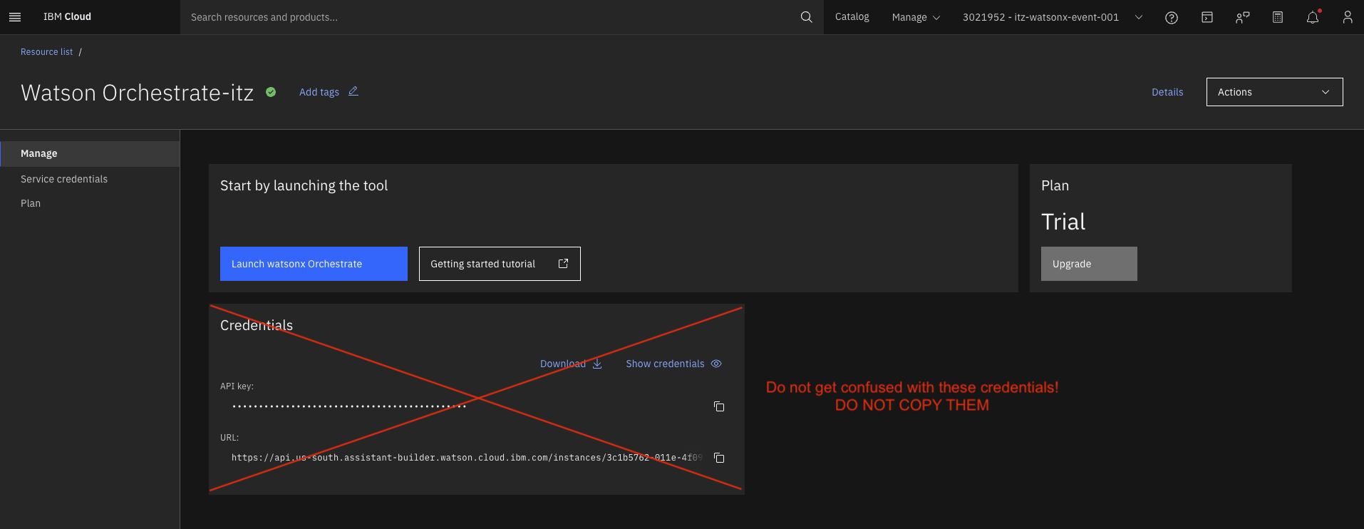
Task: Open IBM Cloud Shell icon
Action: tap(1207, 17)
